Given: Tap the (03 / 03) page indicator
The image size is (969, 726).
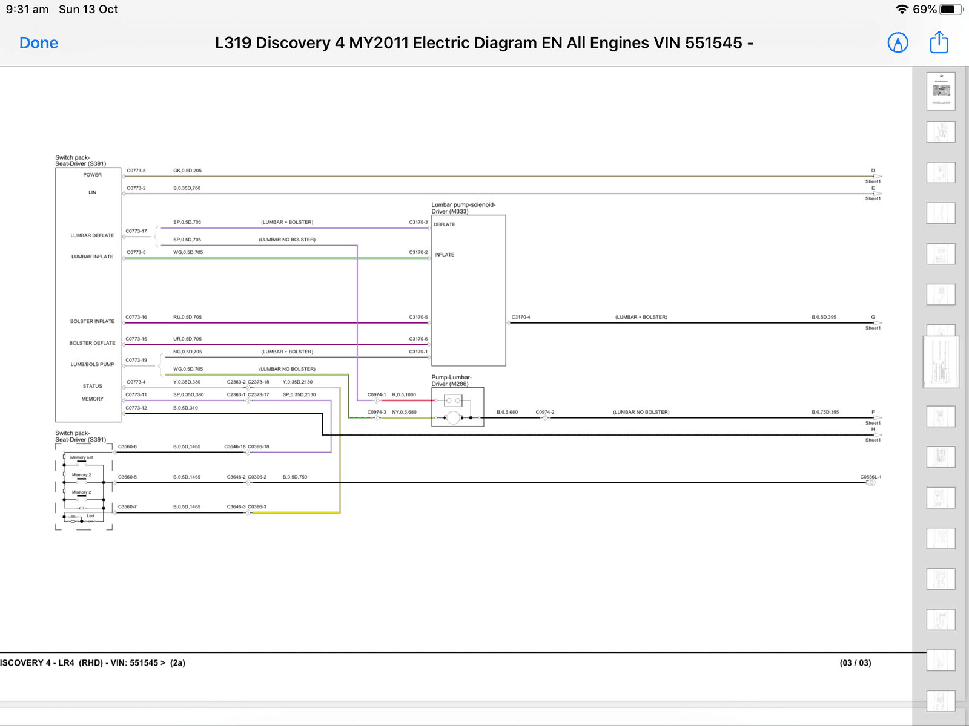Looking at the screenshot, I should (x=855, y=663).
